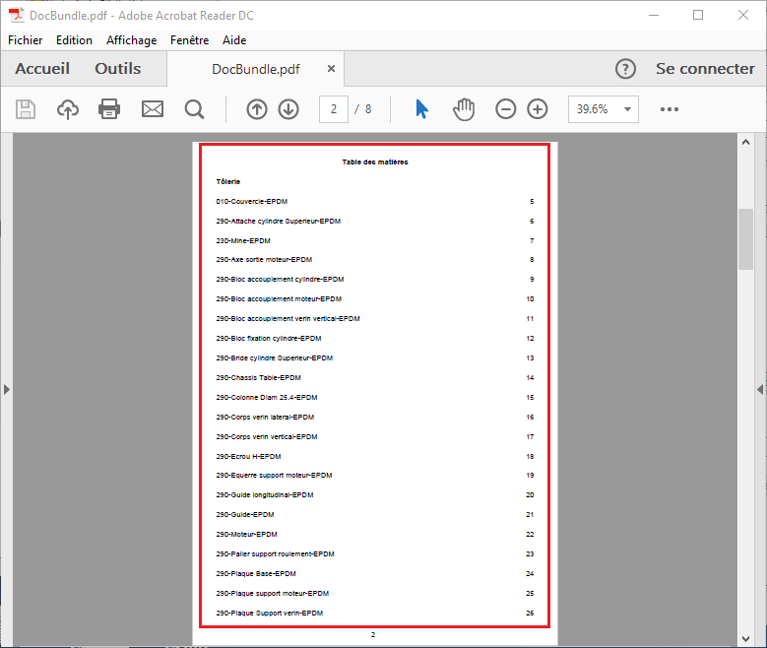The height and width of the screenshot is (648, 767).
Task: Go to next page arrow
Action: pyautogui.click(x=288, y=109)
